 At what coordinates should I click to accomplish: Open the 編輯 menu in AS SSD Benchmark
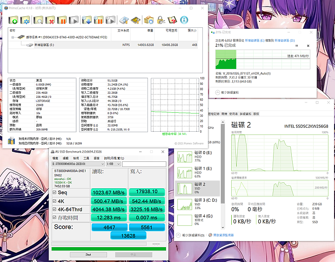click(66, 158)
